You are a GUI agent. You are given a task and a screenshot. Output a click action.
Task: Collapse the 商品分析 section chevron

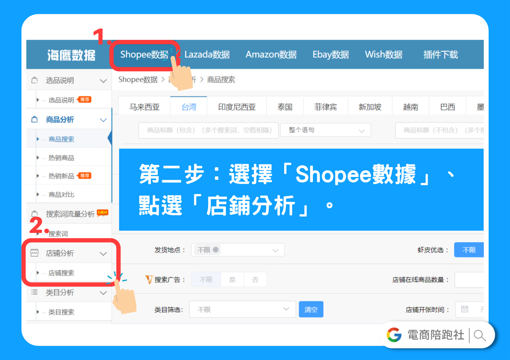click(103, 120)
